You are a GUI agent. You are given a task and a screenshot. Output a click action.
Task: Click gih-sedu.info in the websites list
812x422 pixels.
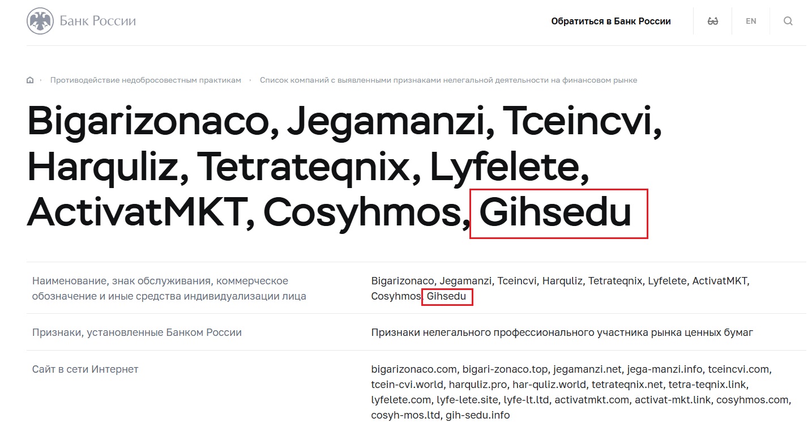click(x=477, y=415)
